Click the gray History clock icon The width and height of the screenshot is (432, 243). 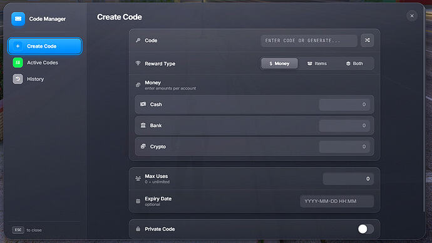tap(18, 79)
